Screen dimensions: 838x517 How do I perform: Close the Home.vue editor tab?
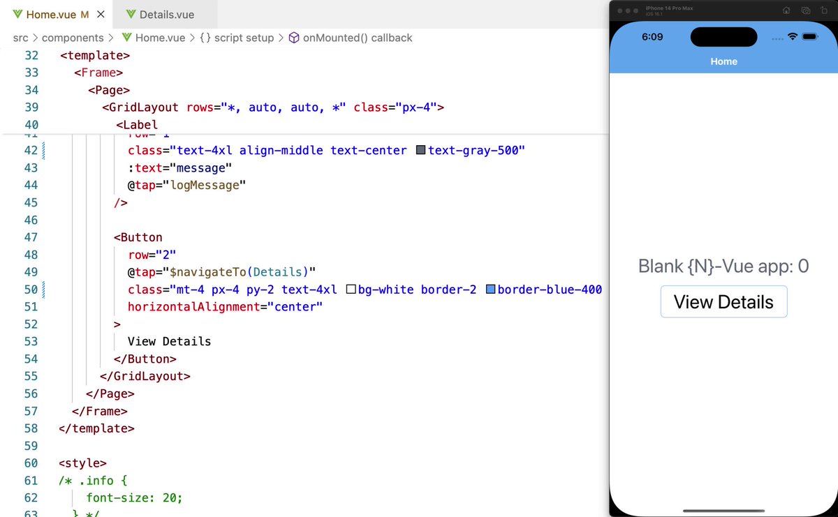(x=101, y=15)
